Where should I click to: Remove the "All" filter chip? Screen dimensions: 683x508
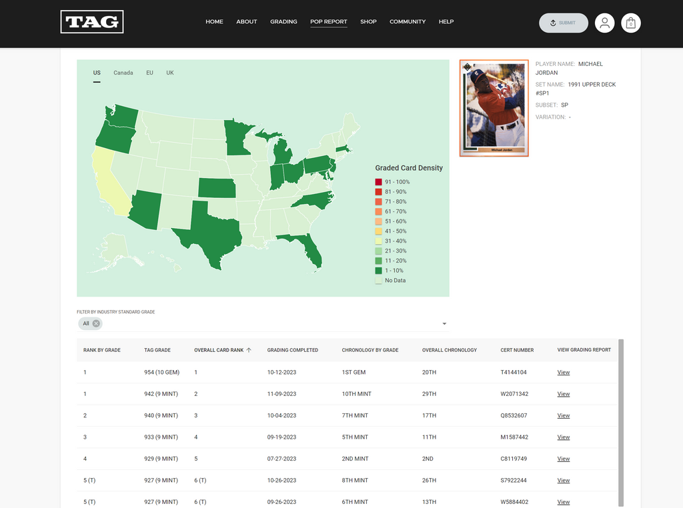(96, 323)
